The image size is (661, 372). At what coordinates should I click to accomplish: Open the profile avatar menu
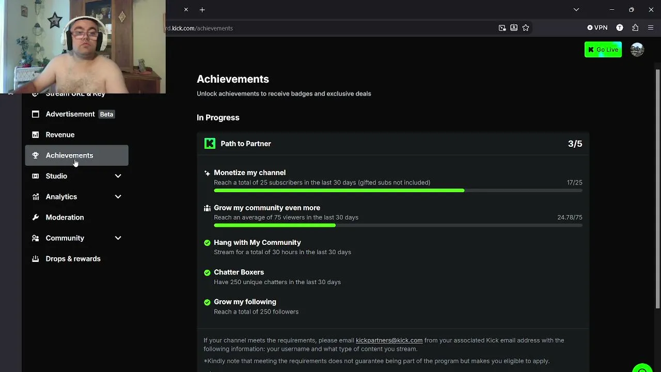pos(637,50)
